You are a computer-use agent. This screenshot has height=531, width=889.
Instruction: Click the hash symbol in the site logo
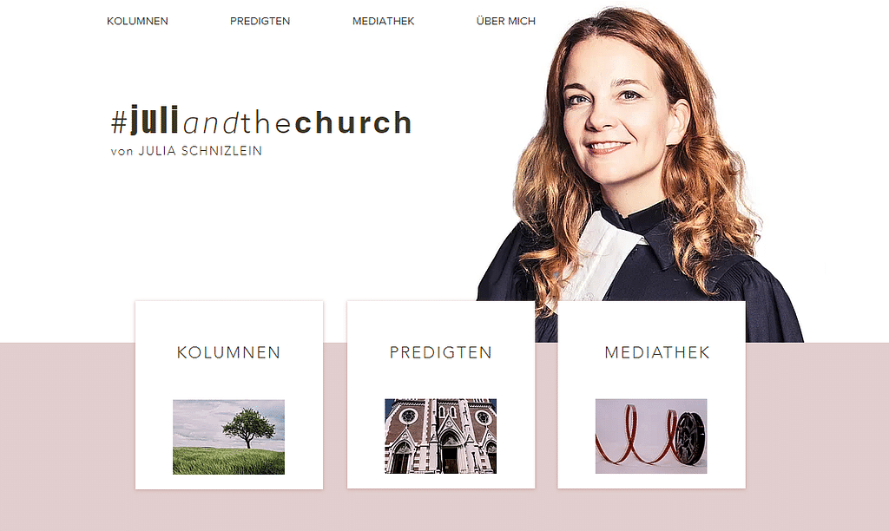pyautogui.click(x=119, y=122)
